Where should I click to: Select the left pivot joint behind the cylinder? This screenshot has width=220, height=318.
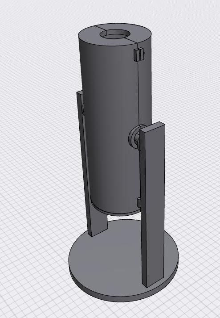[83, 109]
